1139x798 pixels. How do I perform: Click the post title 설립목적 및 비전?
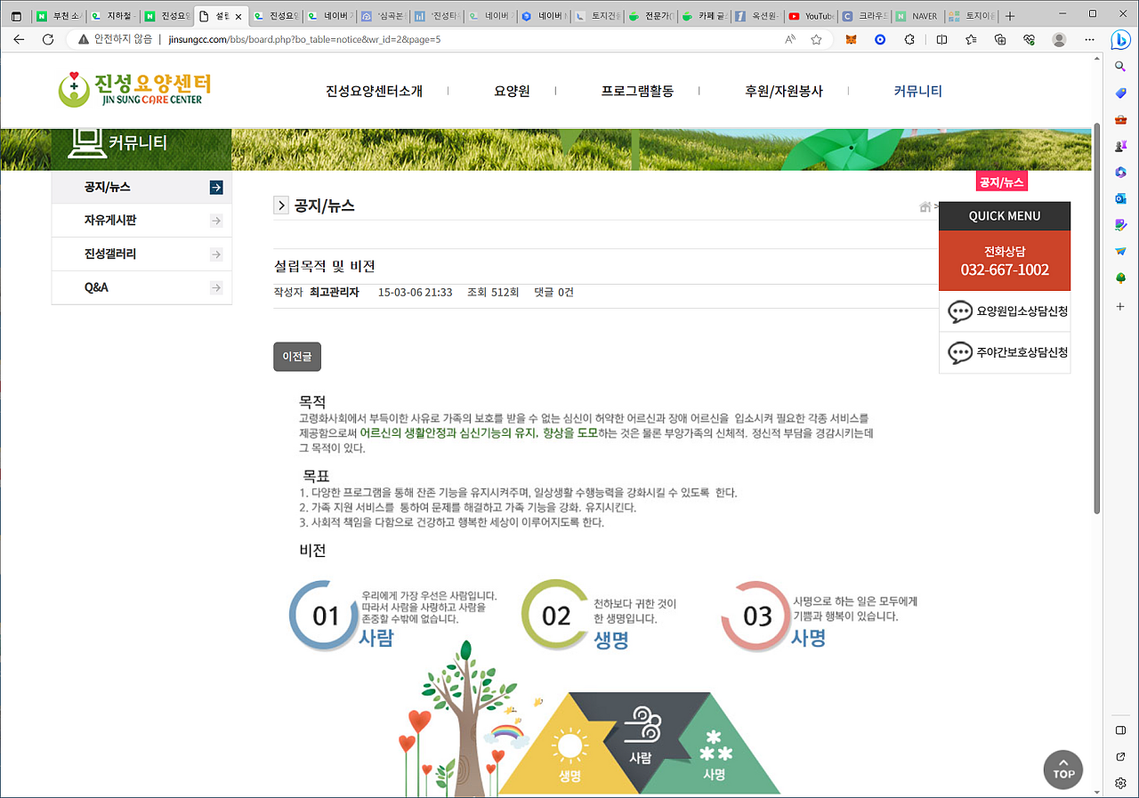click(x=324, y=266)
